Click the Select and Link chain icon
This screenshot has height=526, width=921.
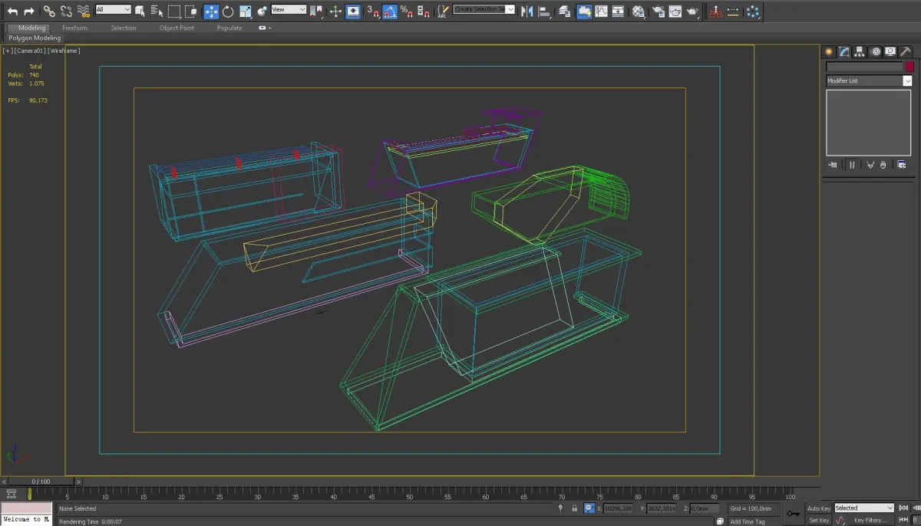(48, 12)
